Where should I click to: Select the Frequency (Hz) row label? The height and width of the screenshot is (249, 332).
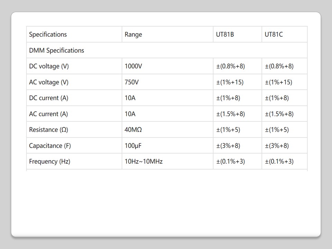(x=50, y=162)
